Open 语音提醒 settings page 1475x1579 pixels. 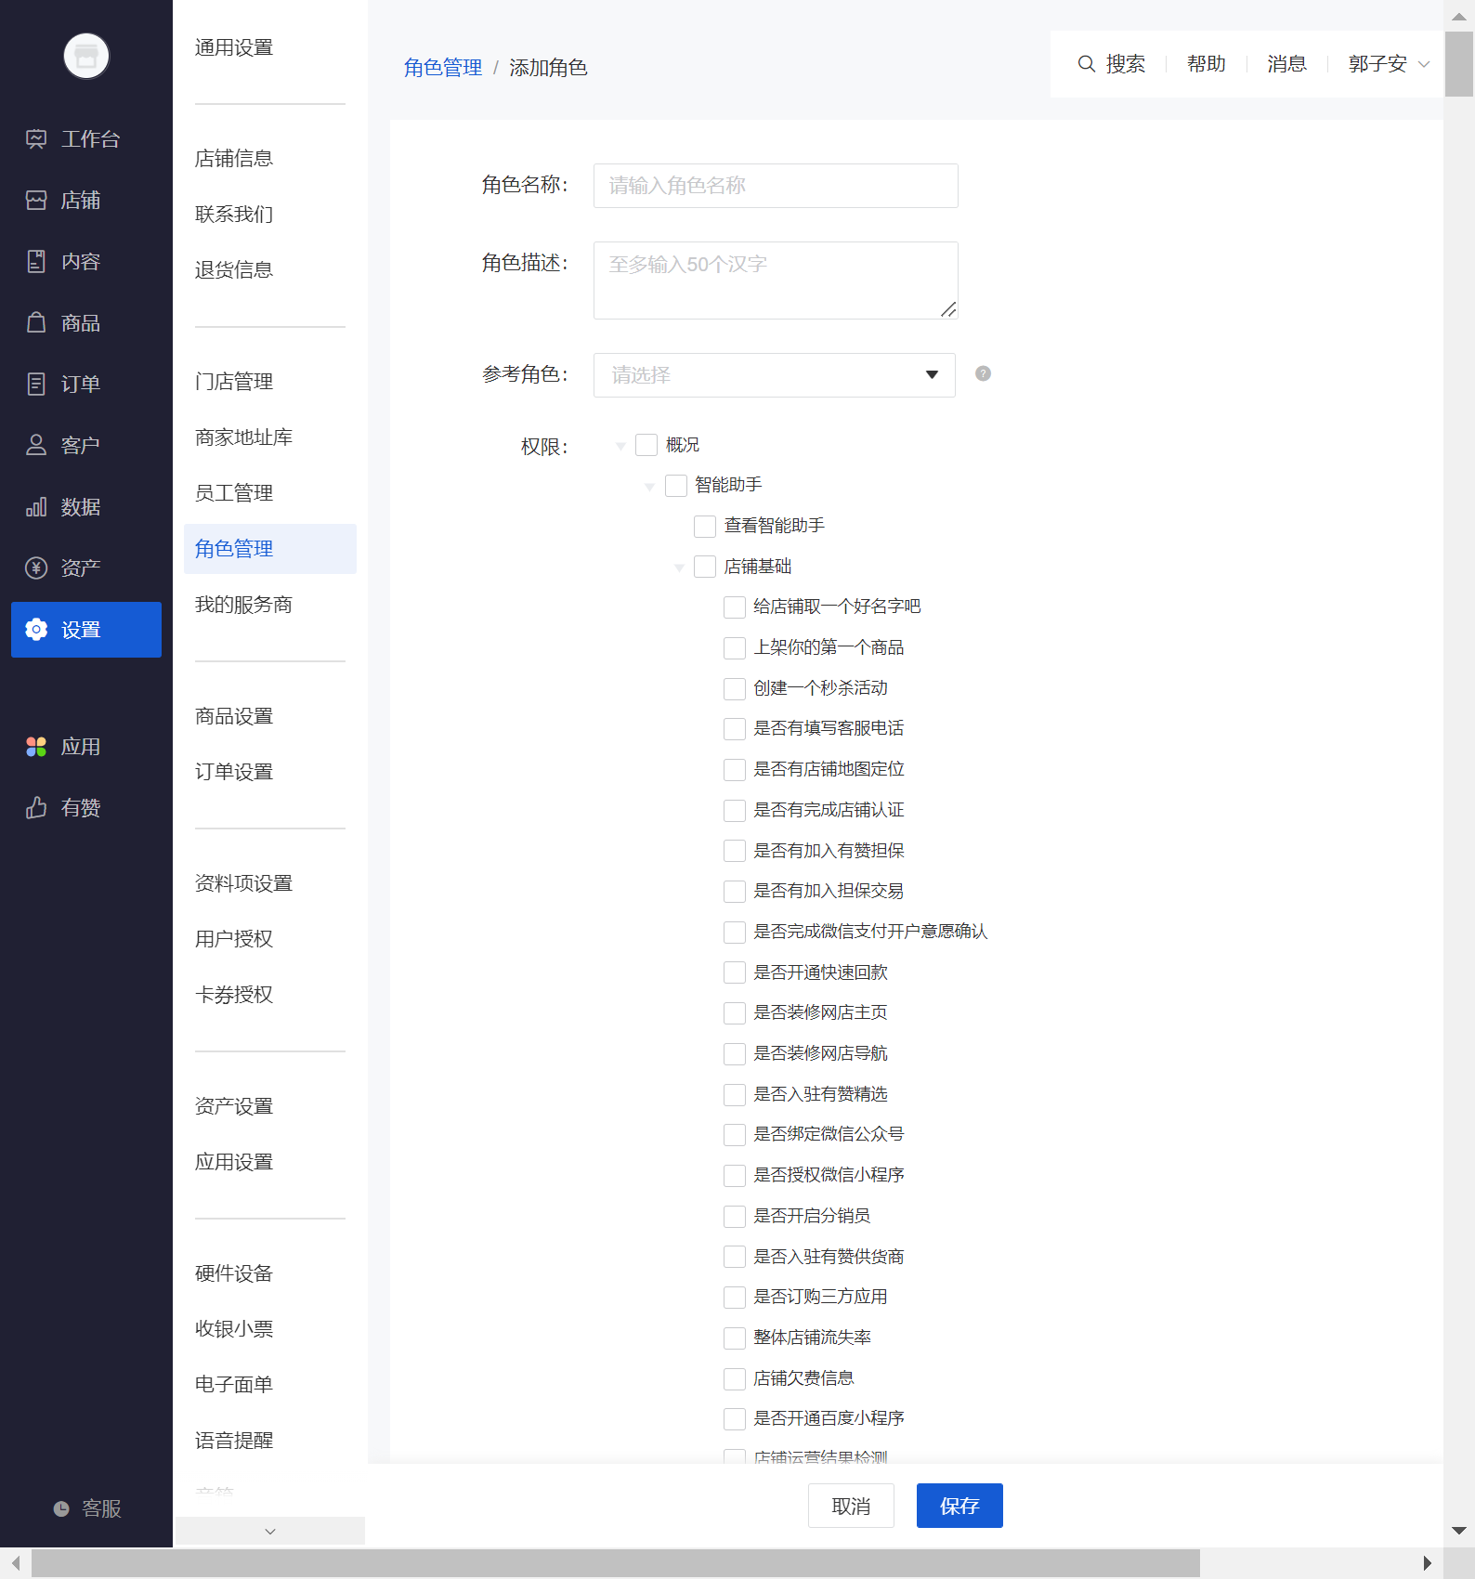[x=234, y=1441]
